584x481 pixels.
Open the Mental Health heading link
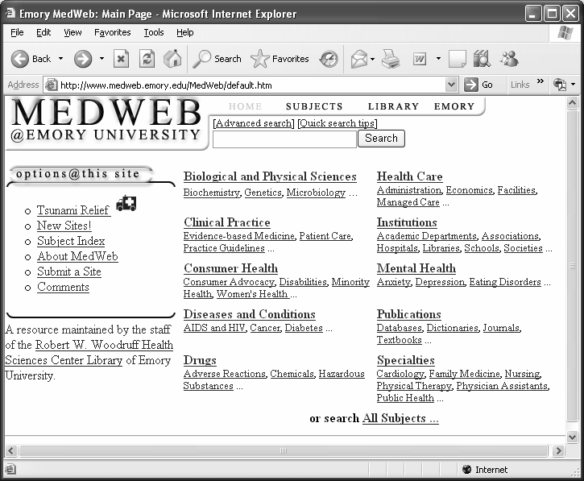click(416, 268)
